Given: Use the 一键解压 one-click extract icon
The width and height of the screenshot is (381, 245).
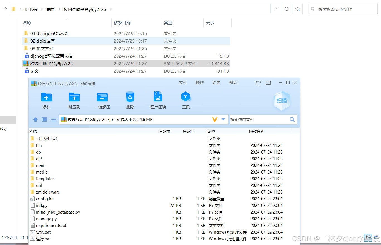Looking at the screenshot, I should [102, 100].
